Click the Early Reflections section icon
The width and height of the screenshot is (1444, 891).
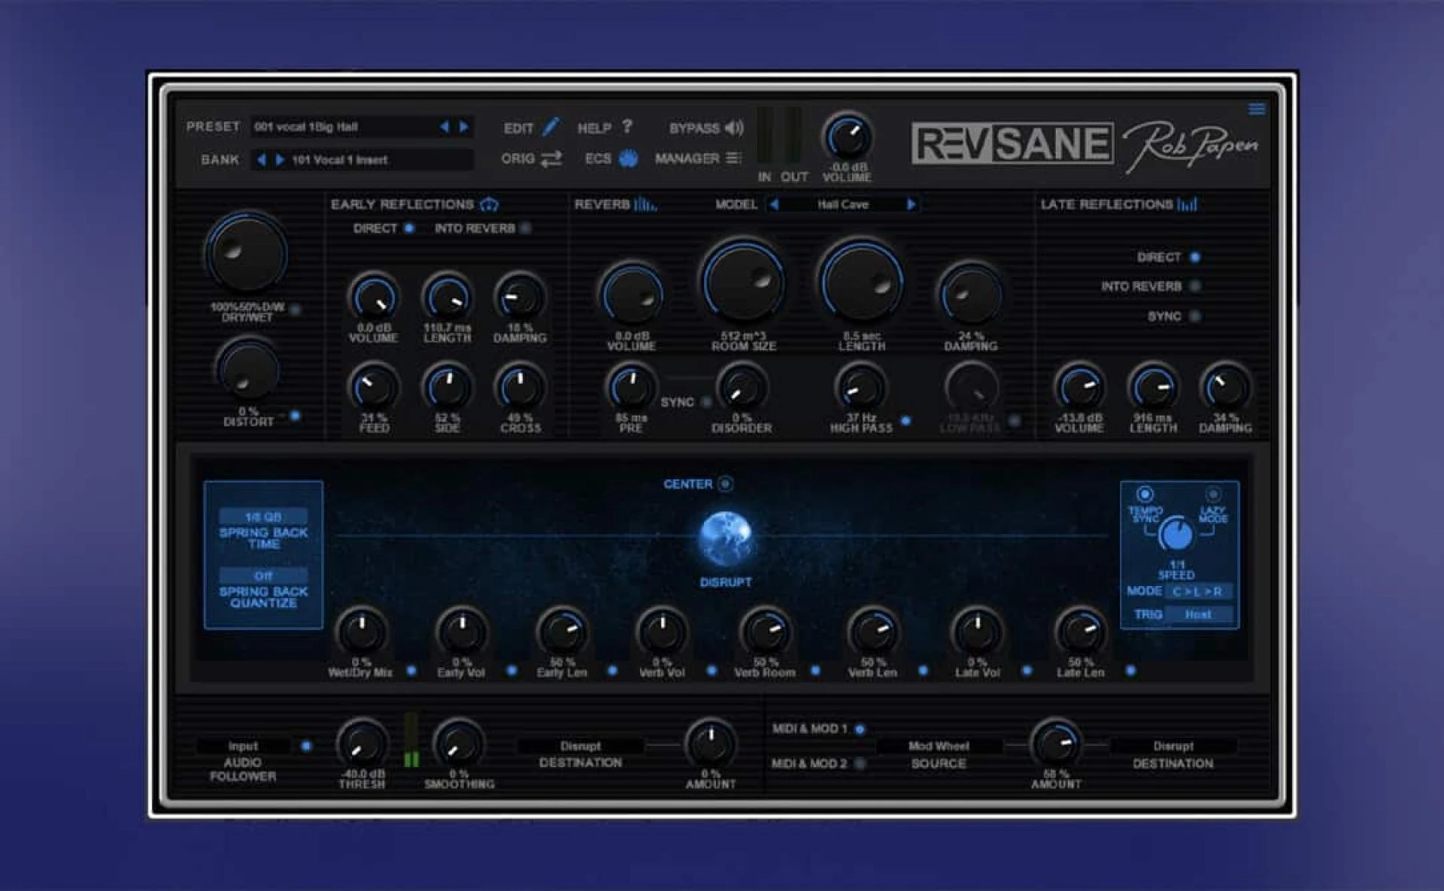tap(490, 204)
